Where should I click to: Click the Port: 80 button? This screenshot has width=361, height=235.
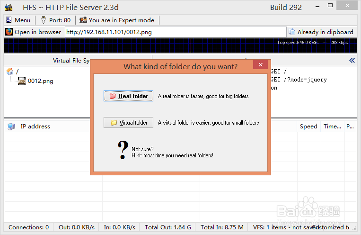[x=55, y=20]
